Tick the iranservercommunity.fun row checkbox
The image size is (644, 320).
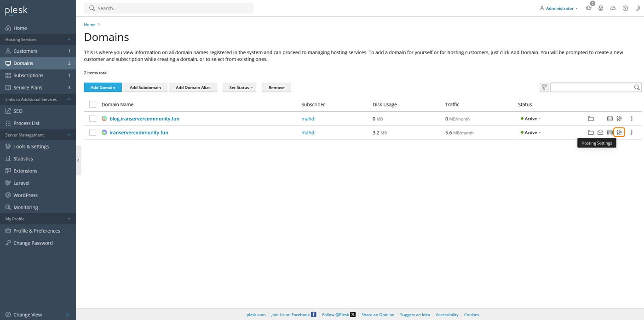[x=93, y=132]
